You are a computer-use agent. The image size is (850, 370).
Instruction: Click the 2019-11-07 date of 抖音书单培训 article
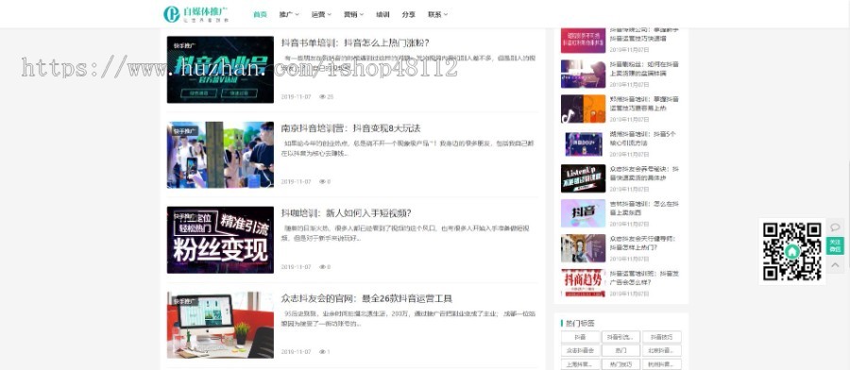coord(296,97)
